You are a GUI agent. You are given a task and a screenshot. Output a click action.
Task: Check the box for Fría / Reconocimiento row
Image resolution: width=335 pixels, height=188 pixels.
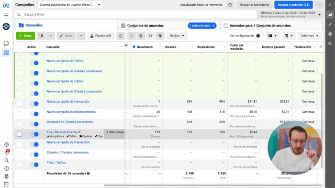click(x=19, y=134)
